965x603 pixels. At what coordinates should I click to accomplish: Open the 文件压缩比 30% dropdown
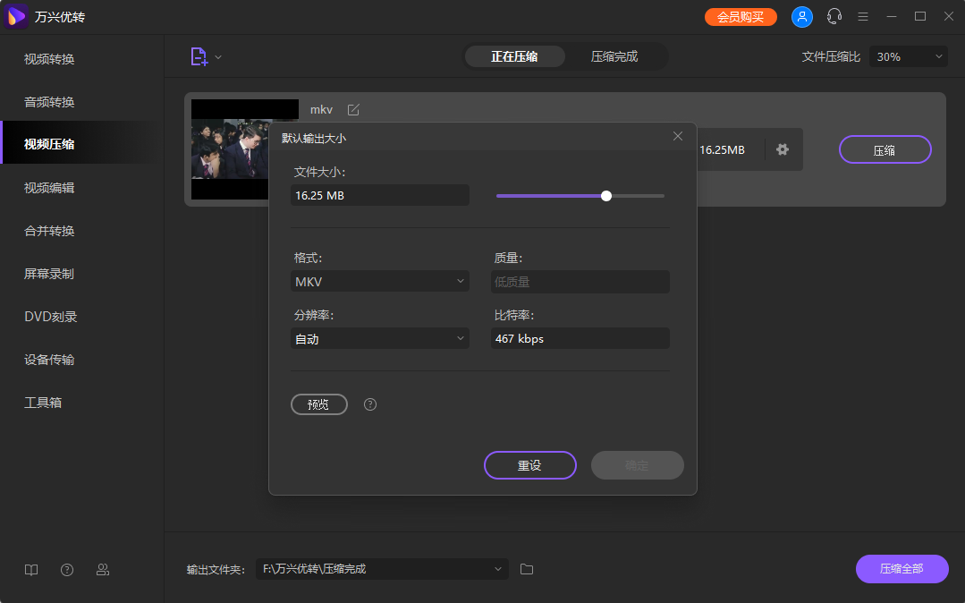pyautogui.click(x=908, y=55)
